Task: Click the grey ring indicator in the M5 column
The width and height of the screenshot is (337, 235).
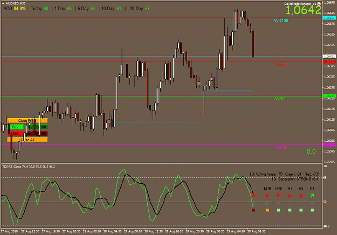Action: click(253, 203)
